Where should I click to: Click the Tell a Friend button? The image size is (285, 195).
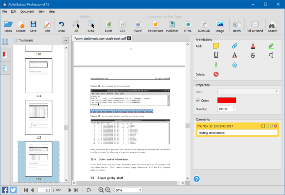click(255, 26)
